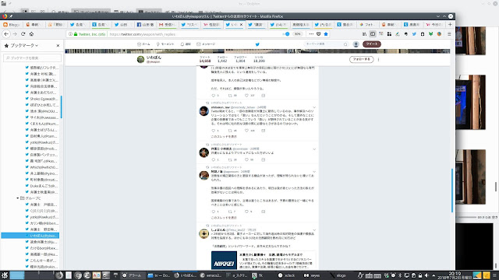Image resolution: width=499 pixels, height=280 pixels.
Task: Reload the current Twitter page
Action: pos(23,34)
